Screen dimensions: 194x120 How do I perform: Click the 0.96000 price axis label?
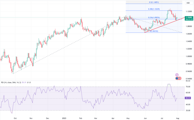point(189,71)
